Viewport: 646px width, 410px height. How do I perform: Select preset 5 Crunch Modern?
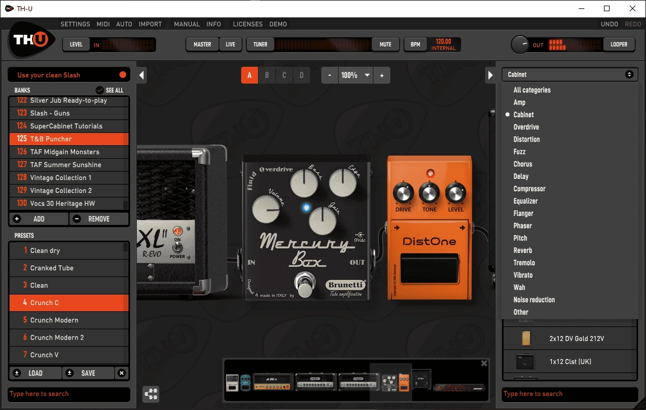point(69,320)
